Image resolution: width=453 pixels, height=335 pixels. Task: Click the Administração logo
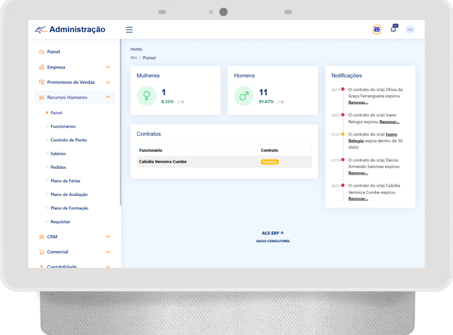pos(70,30)
